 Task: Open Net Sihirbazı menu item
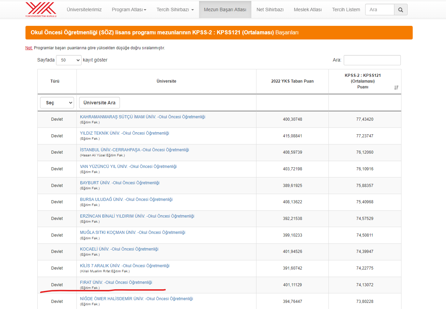click(x=270, y=10)
